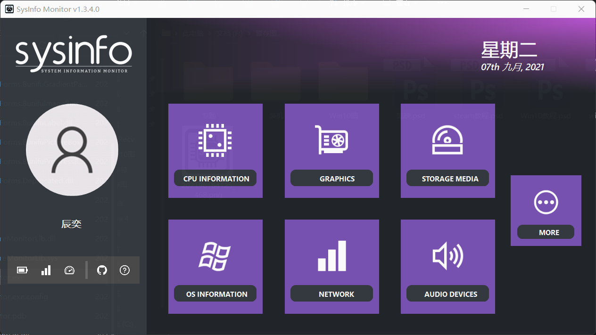Select the performance bar chart sidebar icon
Image resolution: width=596 pixels, height=335 pixels.
46,270
